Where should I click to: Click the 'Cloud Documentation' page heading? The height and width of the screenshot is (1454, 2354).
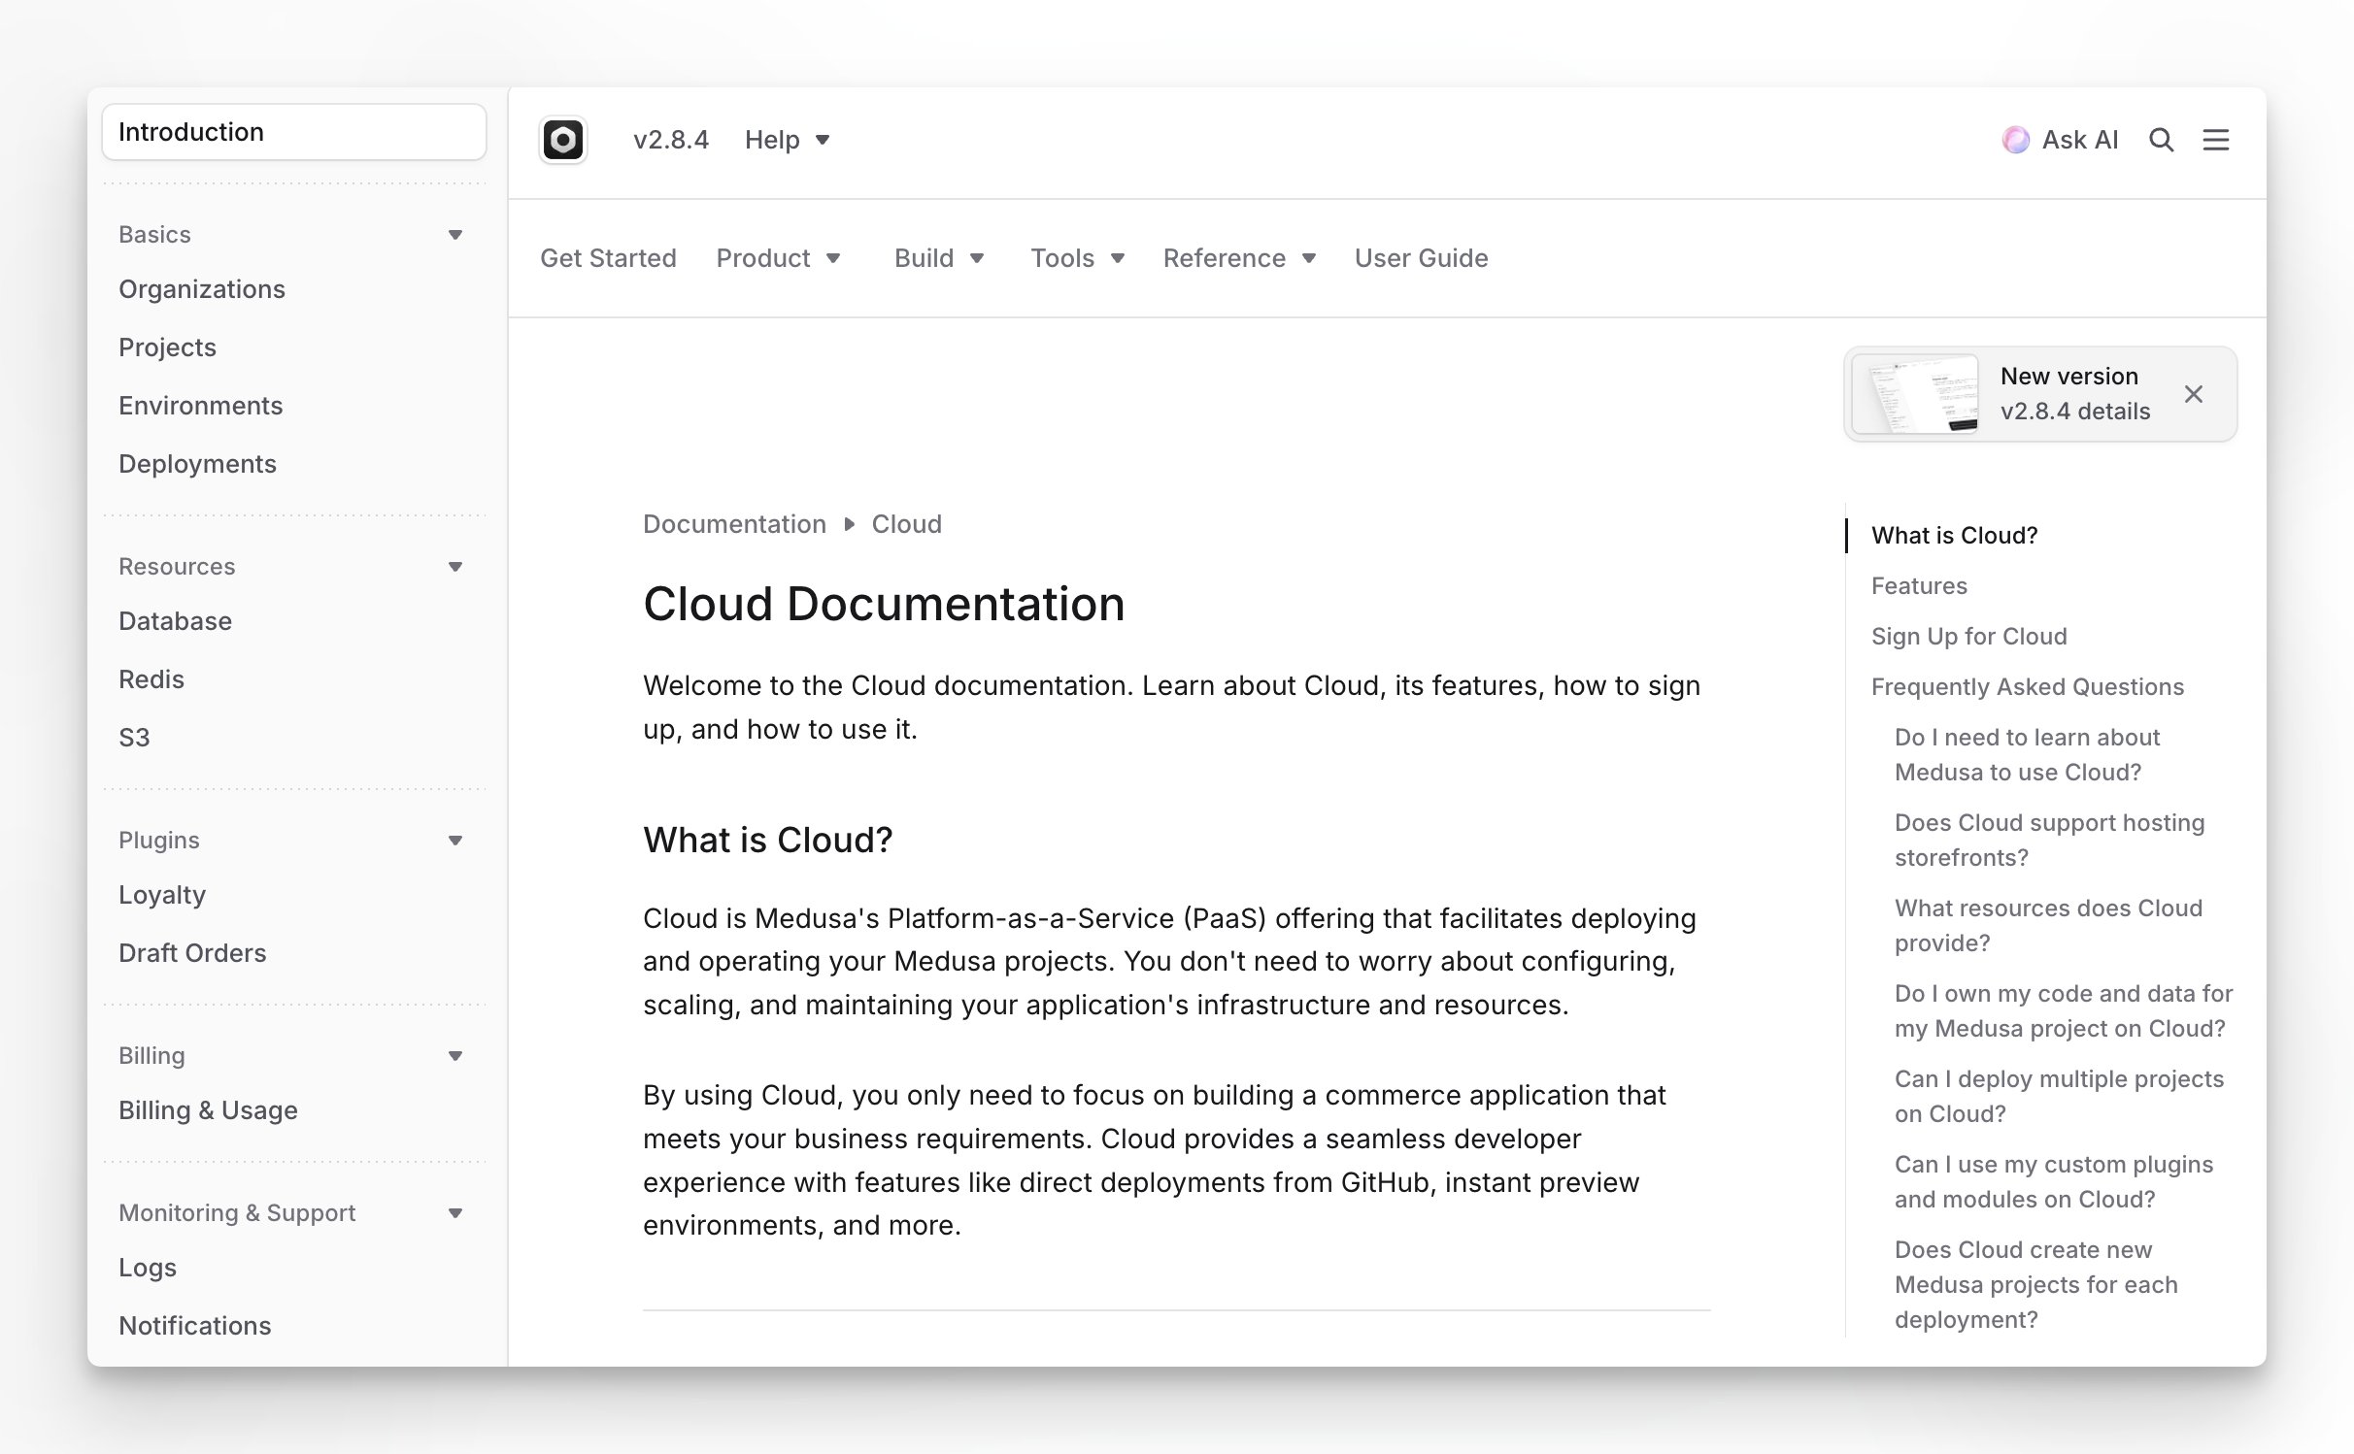pyautogui.click(x=884, y=604)
